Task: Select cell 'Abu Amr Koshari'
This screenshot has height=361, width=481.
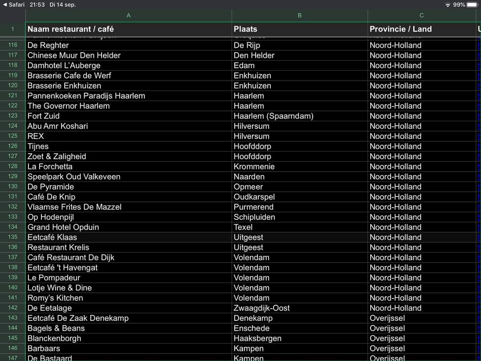Action: coord(129,126)
